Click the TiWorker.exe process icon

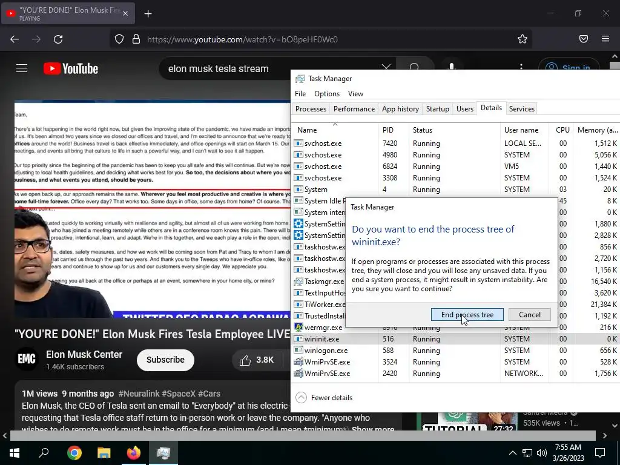click(298, 305)
